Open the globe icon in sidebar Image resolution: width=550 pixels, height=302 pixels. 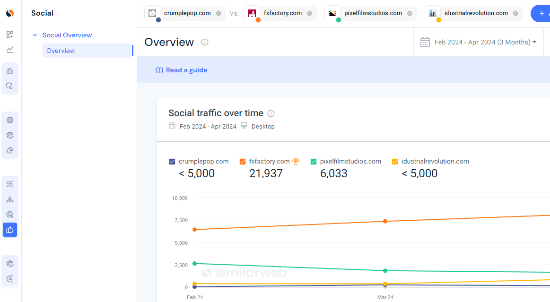point(10,120)
